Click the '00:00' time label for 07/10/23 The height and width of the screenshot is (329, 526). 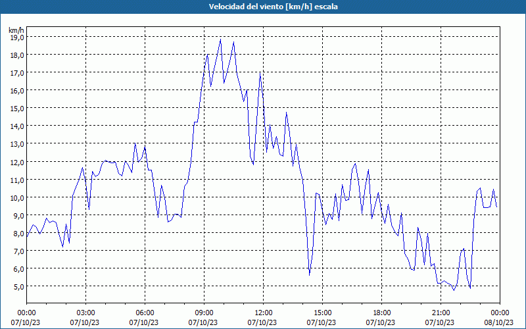coord(26,313)
